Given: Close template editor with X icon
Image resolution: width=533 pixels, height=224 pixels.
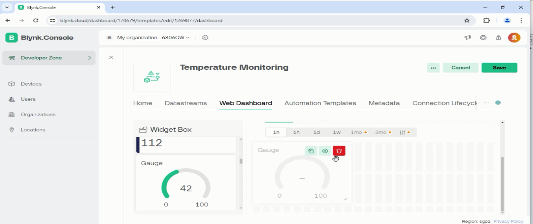Looking at the screenshot, I should 111,58.
